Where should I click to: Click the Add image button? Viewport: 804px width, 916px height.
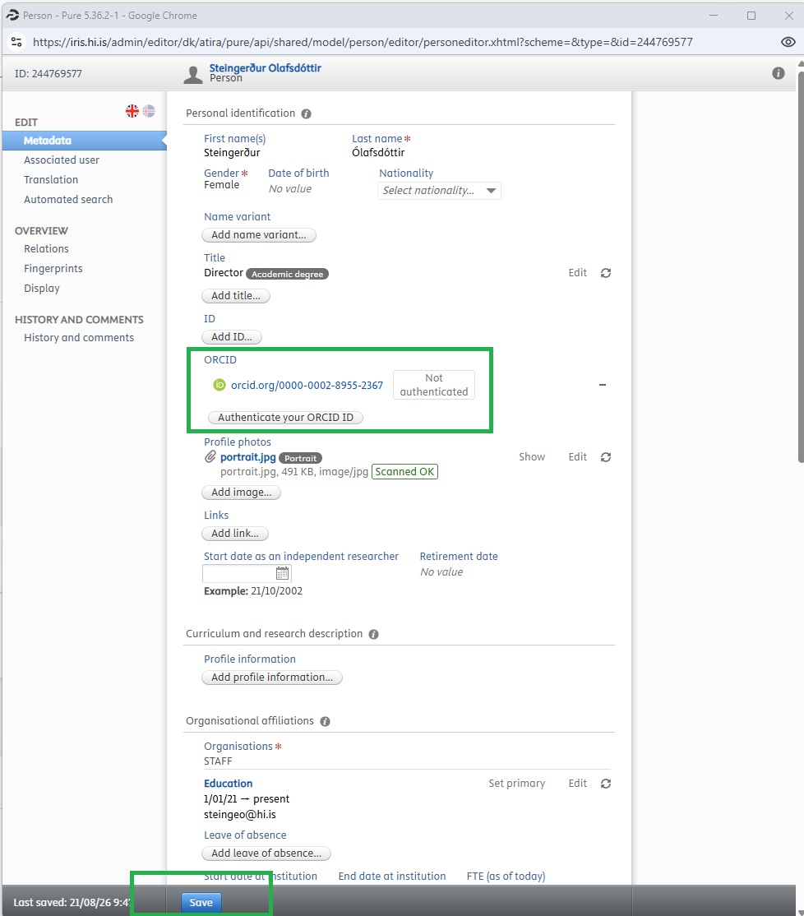(x=241, y=493)
